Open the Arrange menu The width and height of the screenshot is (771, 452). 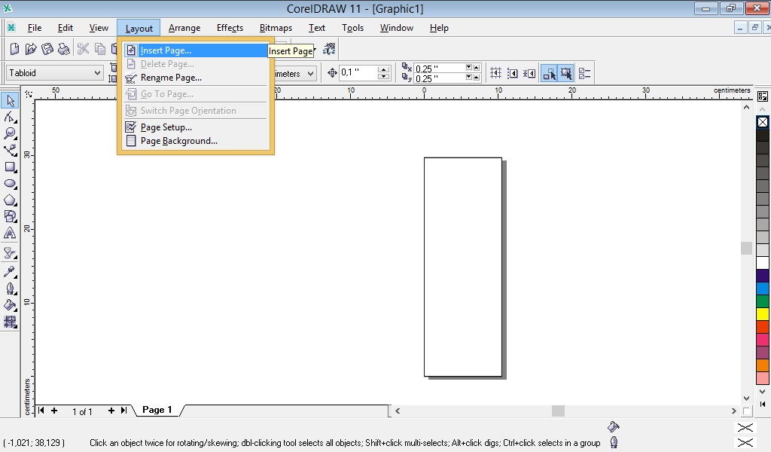tap(184, 28)
